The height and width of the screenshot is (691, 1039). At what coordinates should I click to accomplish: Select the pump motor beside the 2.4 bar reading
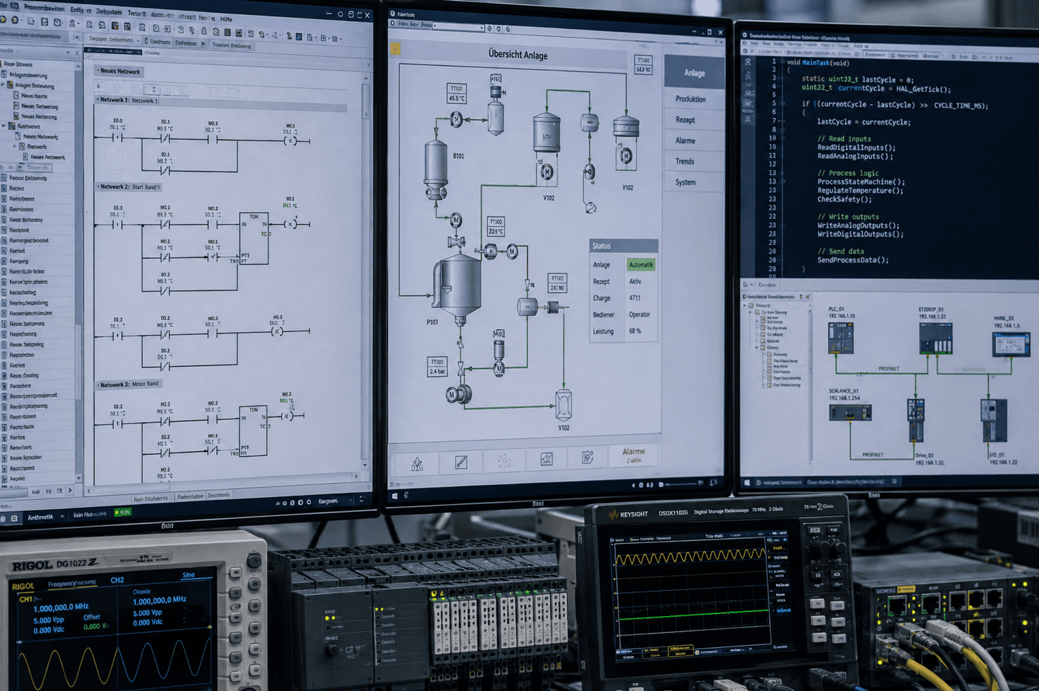[x=458, y=395]
